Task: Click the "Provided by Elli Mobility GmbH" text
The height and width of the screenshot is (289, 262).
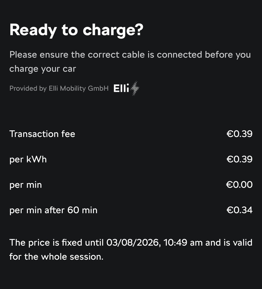Action: 59,89
